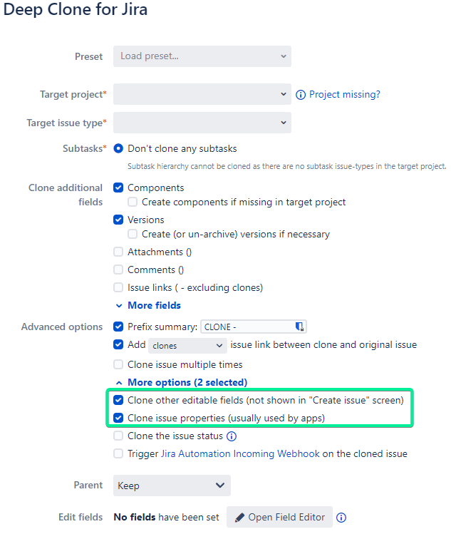Select Don't clone any subtasks radio button

(118, 149)
